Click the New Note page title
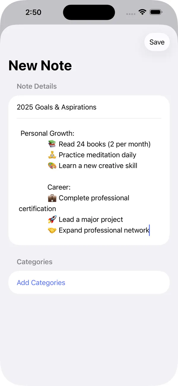Viewport: 178px width, 386px height. pos(40,65)
